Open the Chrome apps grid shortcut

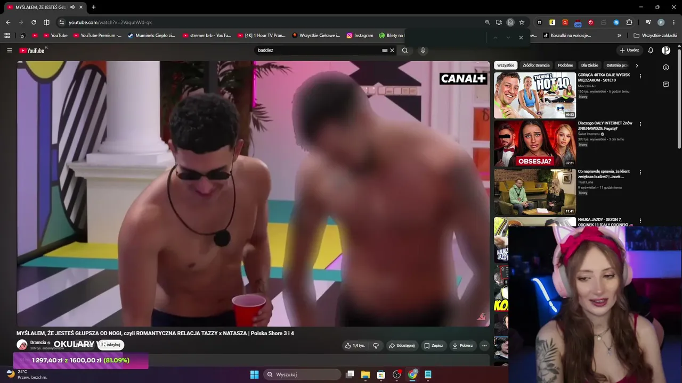click(x=7, y=36)
